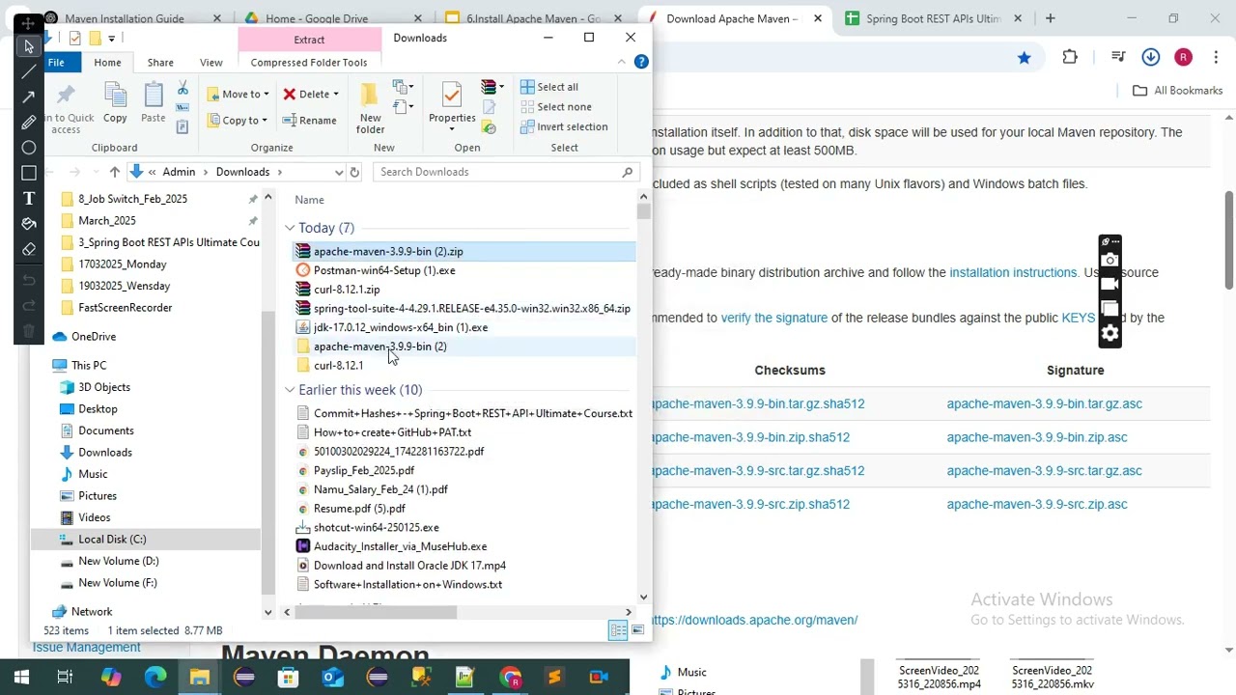Click the Windows Start button
The height and width of the screenshot is (695, 1236).
21,677
